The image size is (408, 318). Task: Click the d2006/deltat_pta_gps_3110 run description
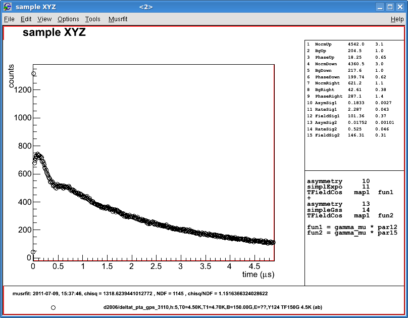(212, 307)
